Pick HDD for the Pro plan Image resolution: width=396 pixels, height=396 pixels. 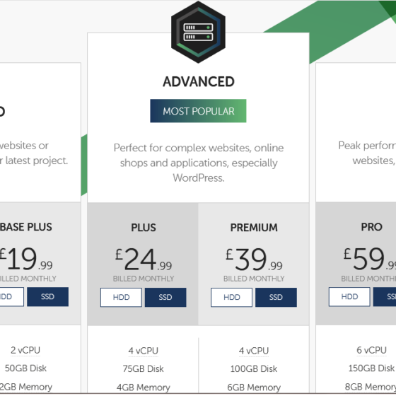(349, 297)
